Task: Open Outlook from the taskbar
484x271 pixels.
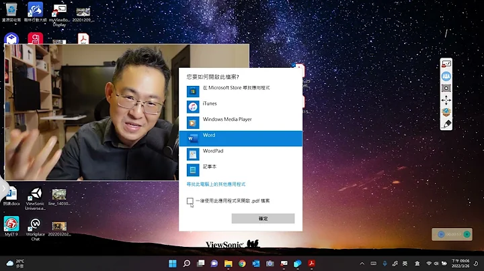Action: 256,264
